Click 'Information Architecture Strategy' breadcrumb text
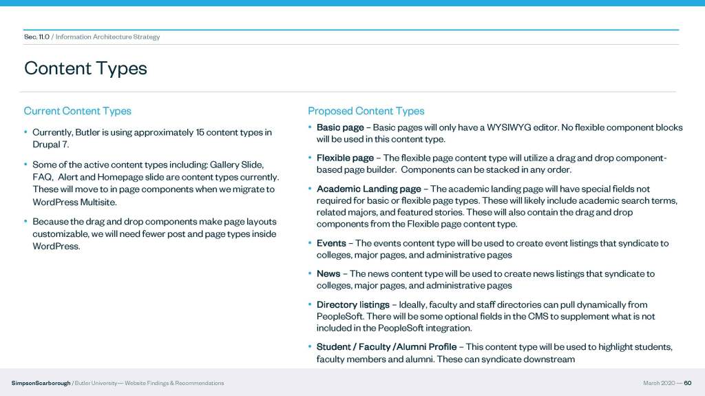The height and width of the screenshot is (396, 705). coord(107,37)
